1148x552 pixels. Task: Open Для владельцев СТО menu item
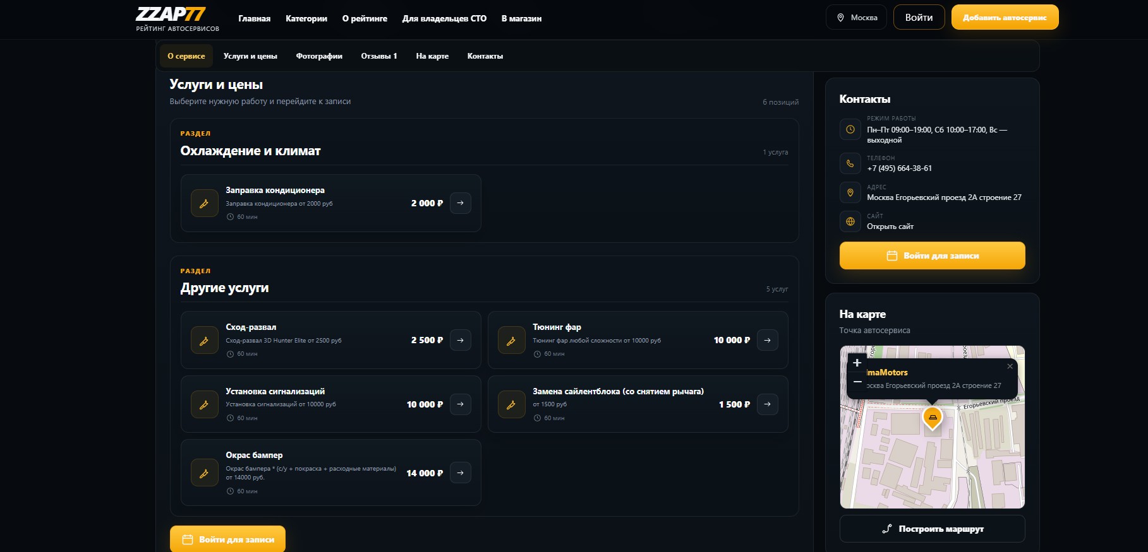click(x=444, y=18)
